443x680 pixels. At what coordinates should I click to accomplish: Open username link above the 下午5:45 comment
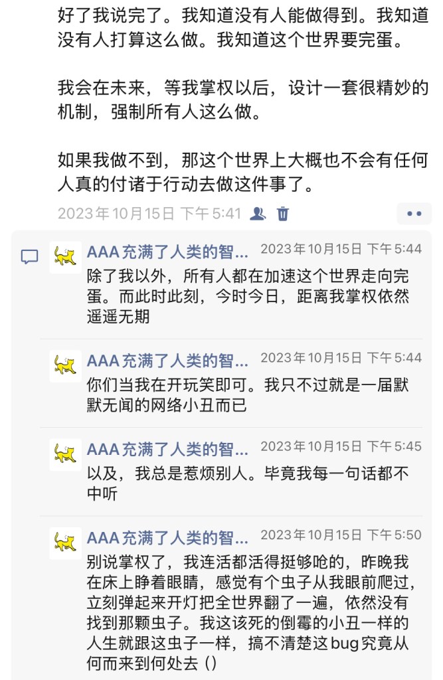coord(167,448)
